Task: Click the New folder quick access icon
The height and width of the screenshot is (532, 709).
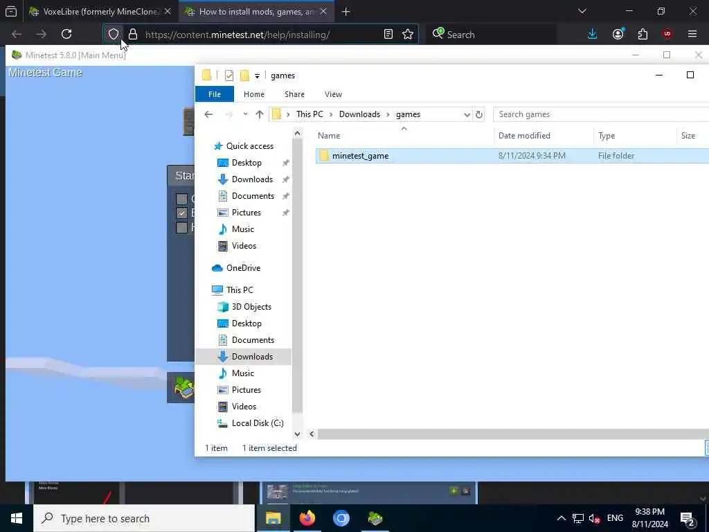Action: (244, 76)
